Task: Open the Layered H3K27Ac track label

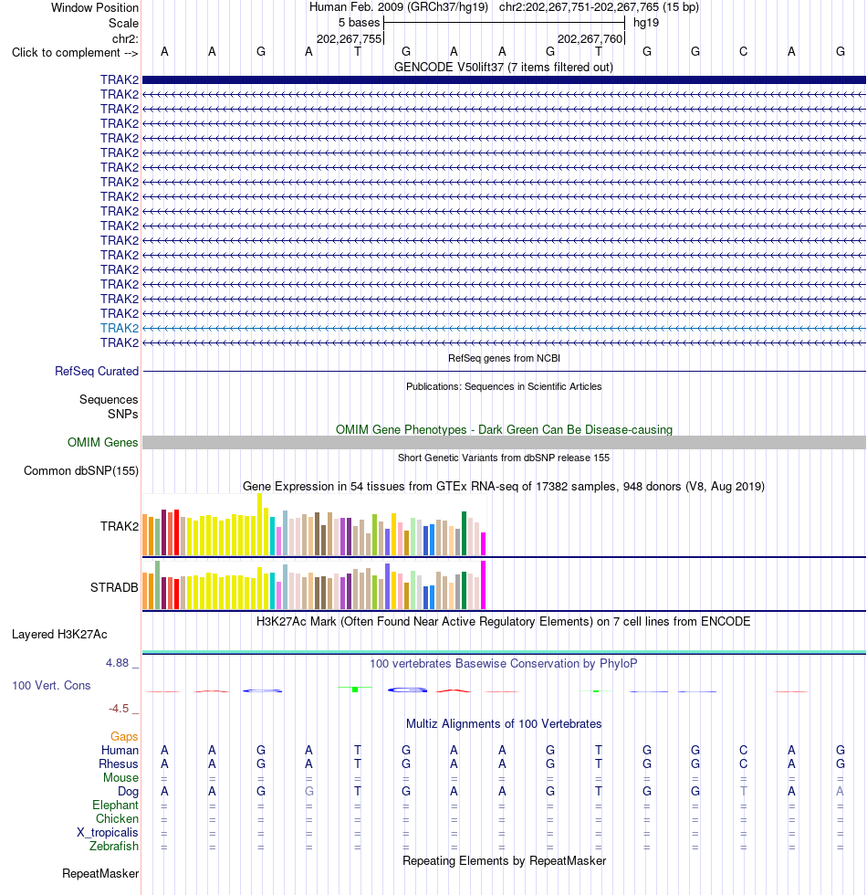Action: click(59, 634)
